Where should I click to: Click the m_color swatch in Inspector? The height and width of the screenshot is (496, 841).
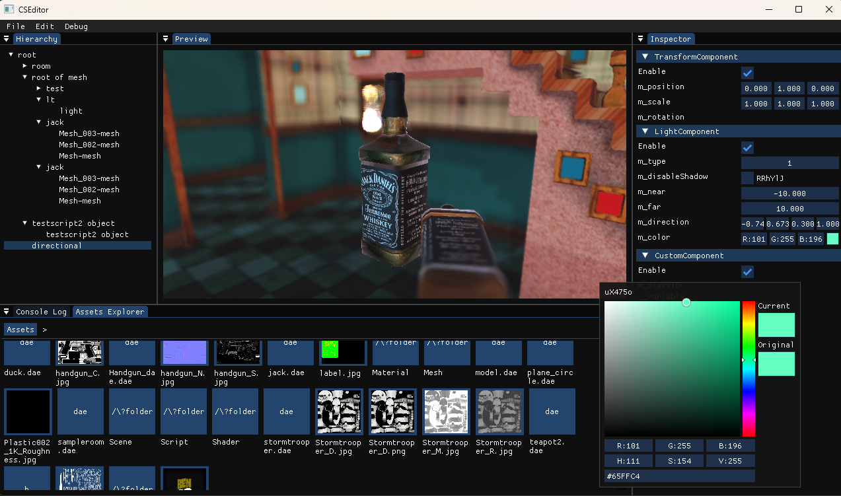pos(832,239)
